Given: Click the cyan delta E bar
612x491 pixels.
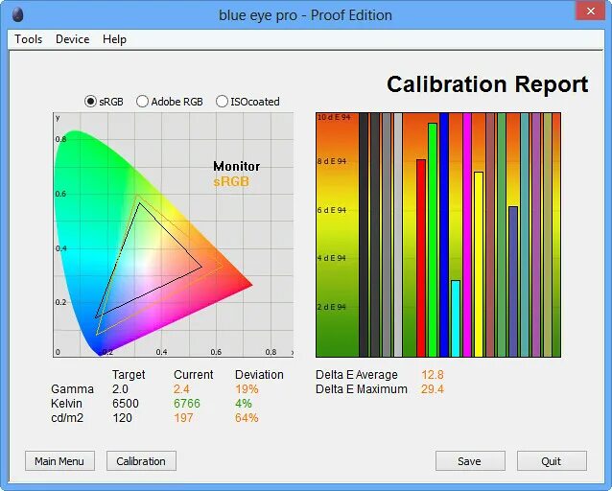Looking at the screenshot, I should point(456,318).
